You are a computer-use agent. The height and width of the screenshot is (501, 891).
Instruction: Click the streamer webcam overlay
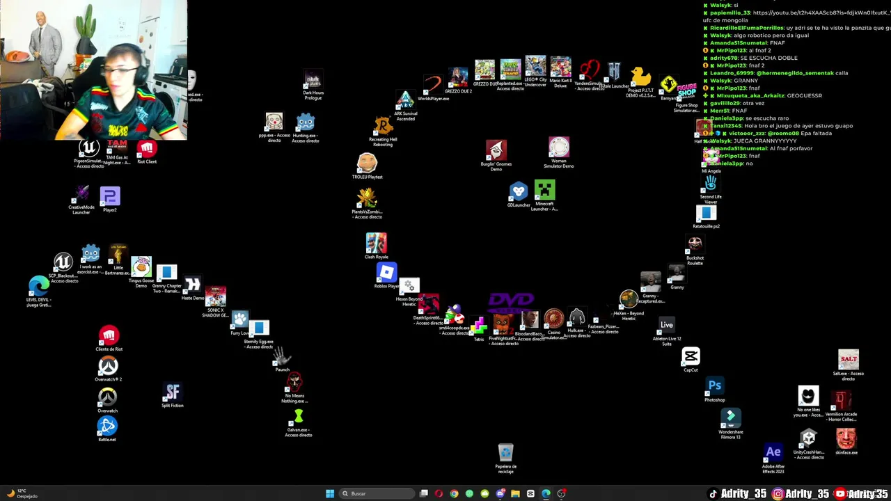[93, 70]
